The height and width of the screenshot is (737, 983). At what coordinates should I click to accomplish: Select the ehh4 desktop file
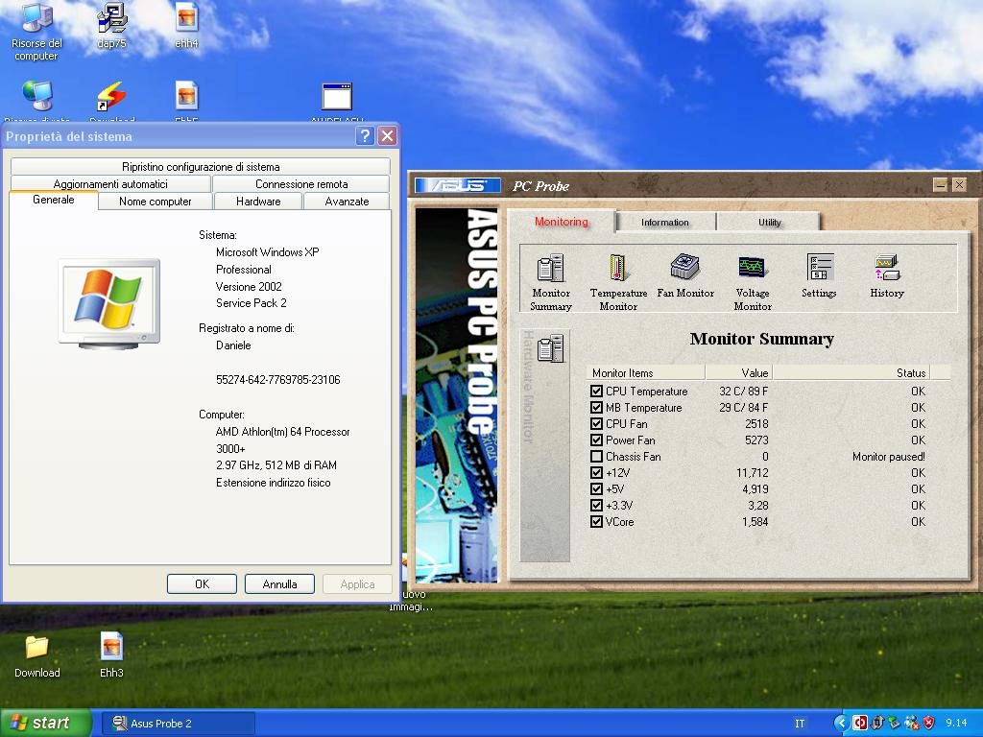point(186,26)
